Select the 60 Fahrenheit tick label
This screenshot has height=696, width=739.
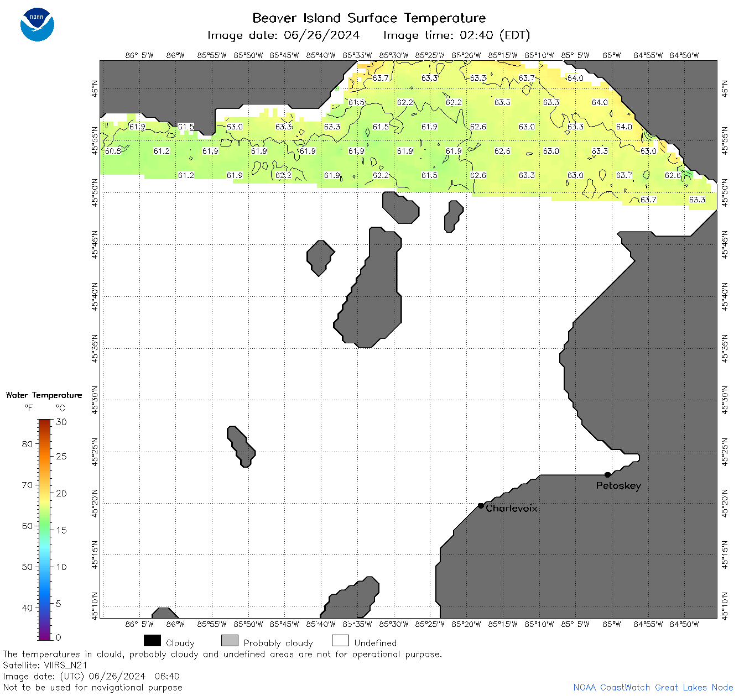[27, 526]
